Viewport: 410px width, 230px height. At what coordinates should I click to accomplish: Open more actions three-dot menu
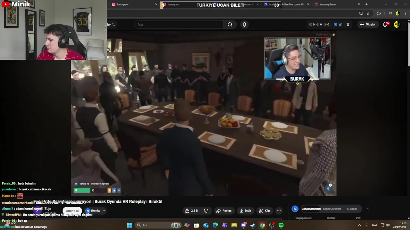pos(279,211)
